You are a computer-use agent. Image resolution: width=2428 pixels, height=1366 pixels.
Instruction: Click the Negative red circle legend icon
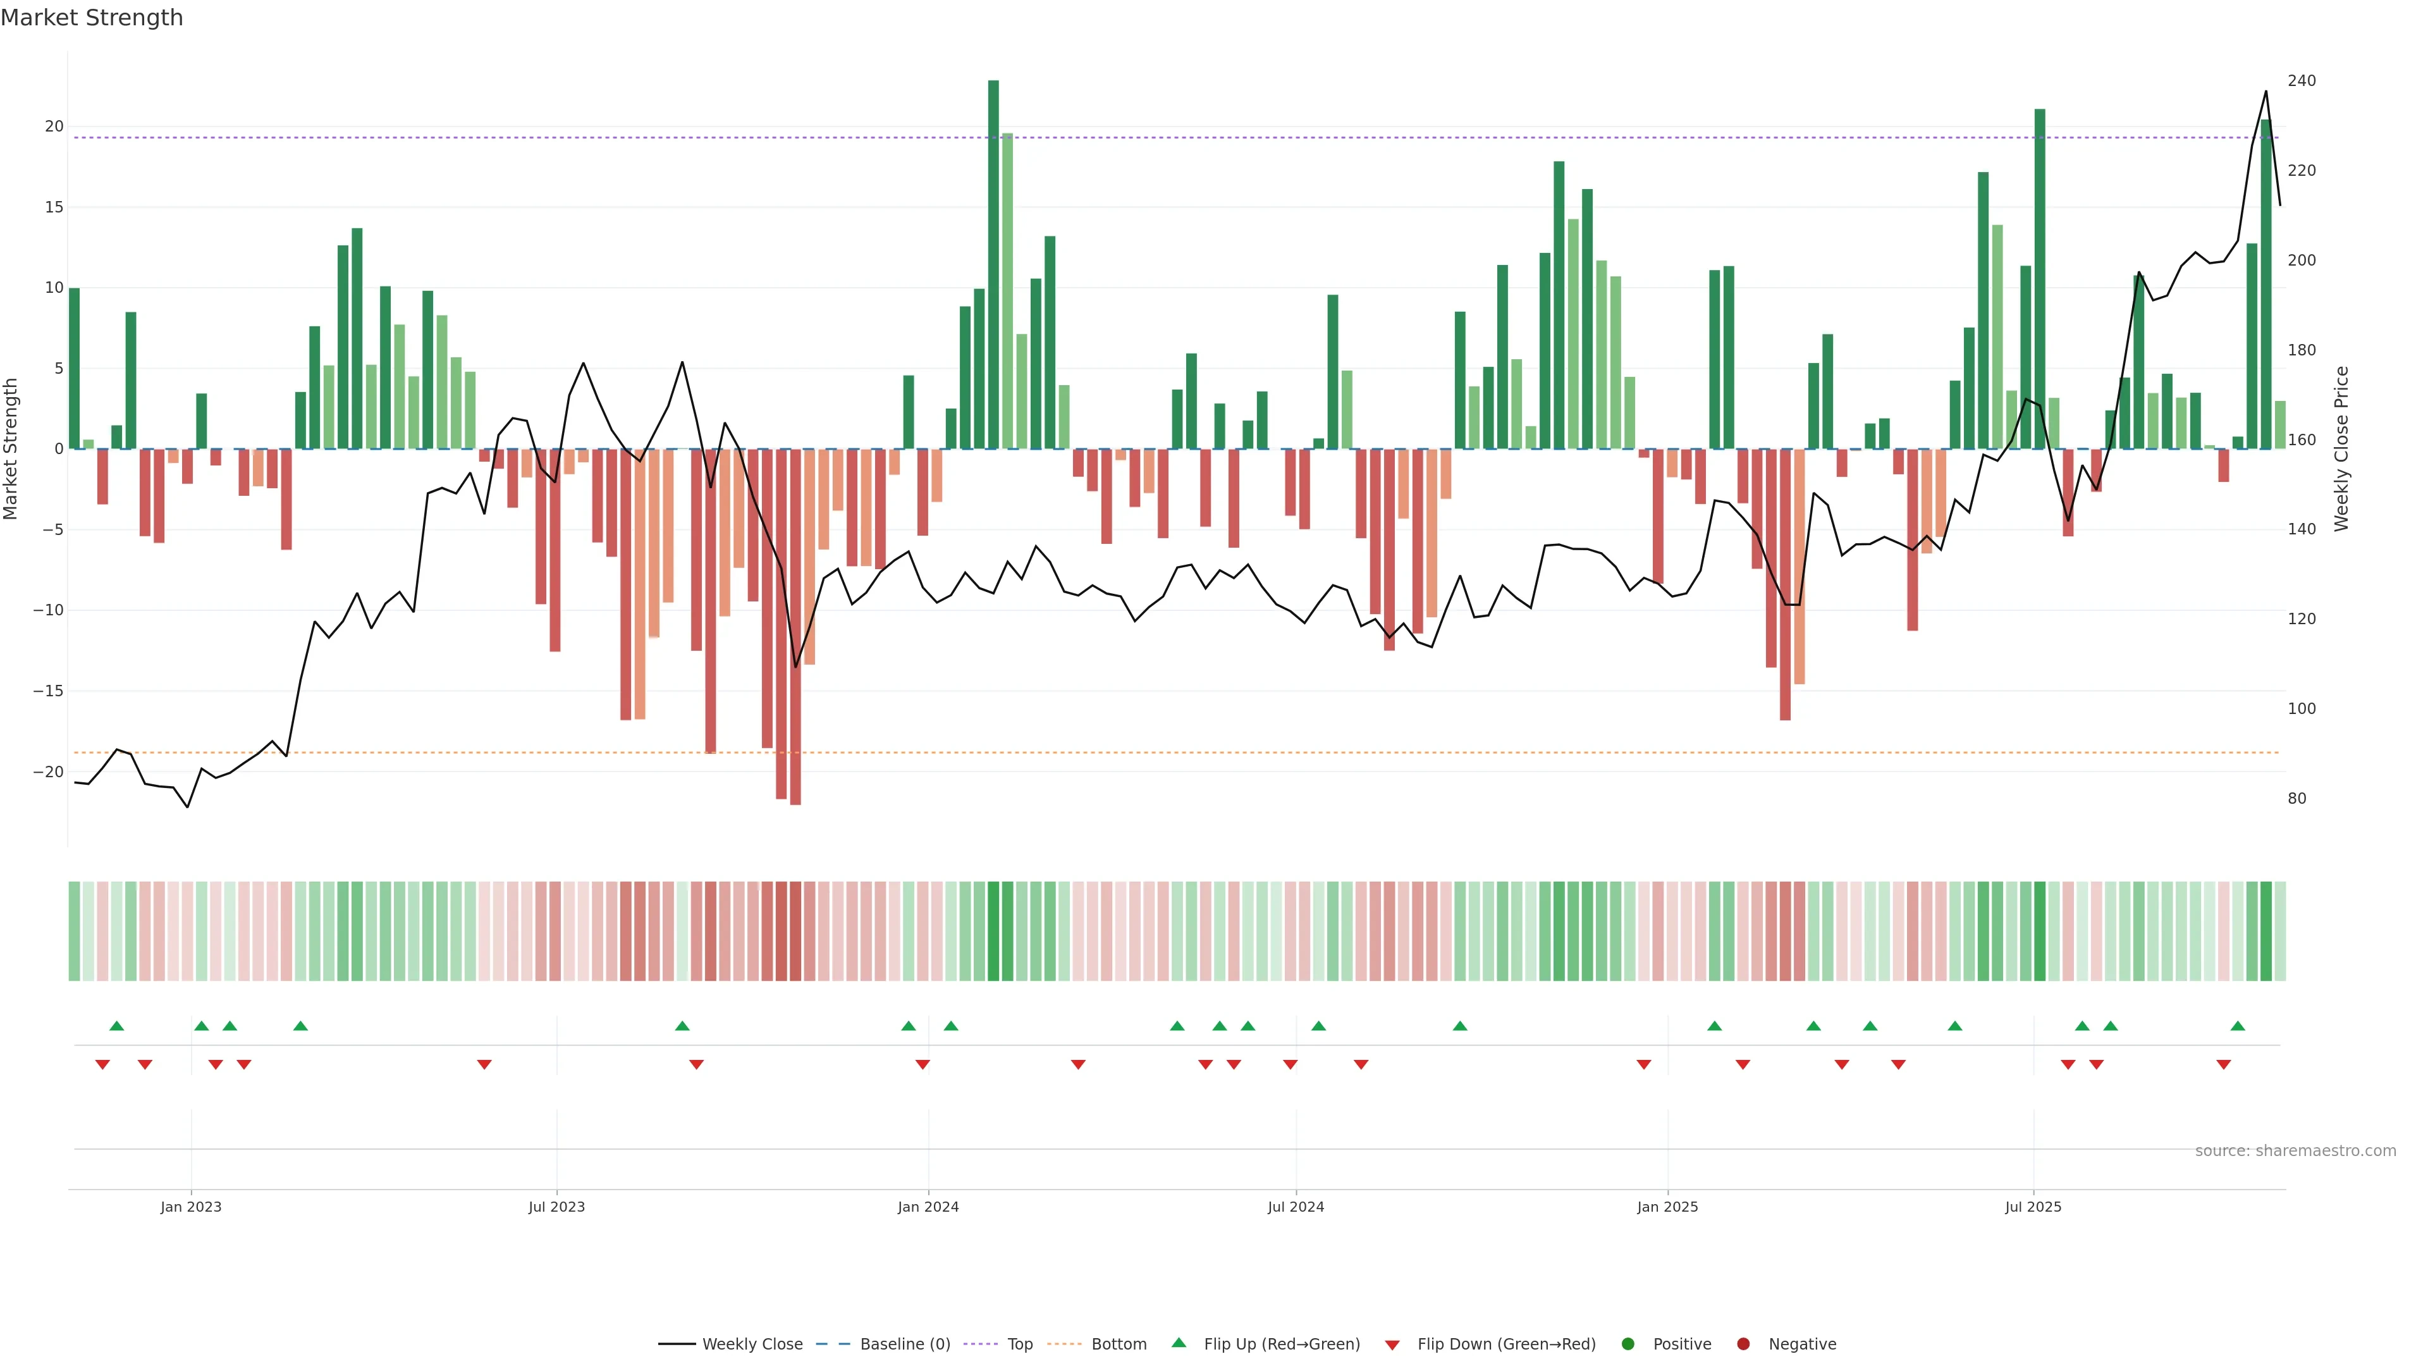click(x=1743, y=1344)
